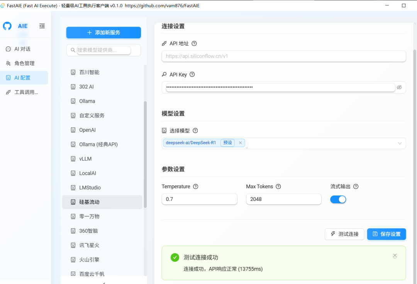Click robot icon beside 选择模型 label
The image size is (417, 284).
point(164,131)
